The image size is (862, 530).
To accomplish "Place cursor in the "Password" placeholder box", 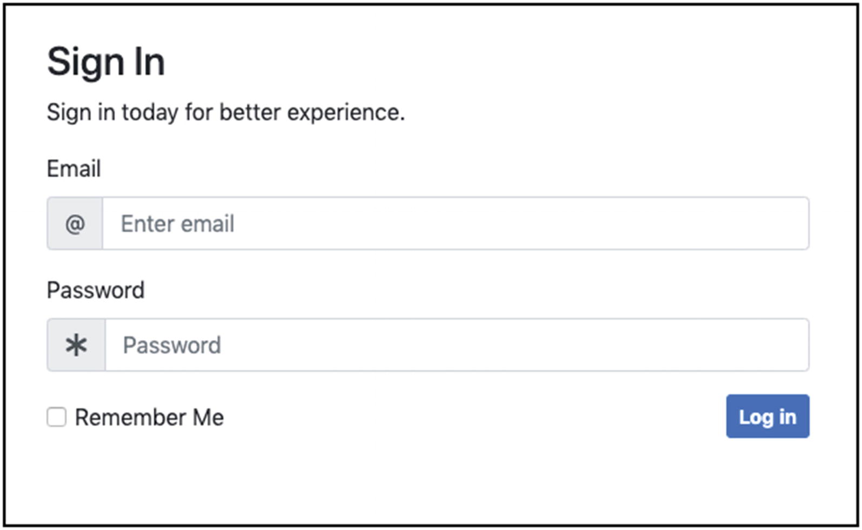I will click(172, 345).
